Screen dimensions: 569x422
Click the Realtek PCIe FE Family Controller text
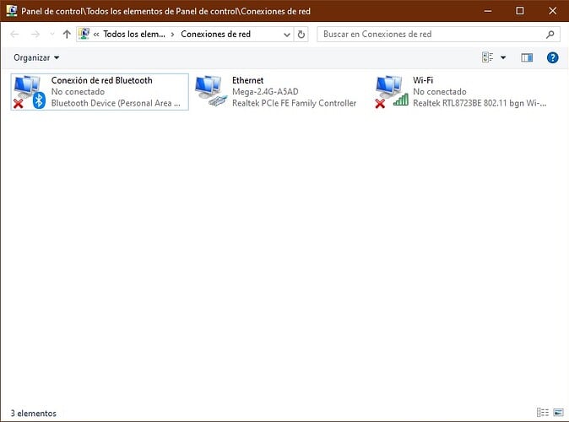point(295,103)
